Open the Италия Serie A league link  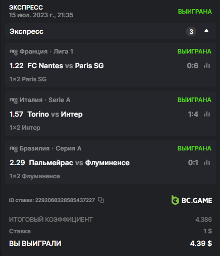[x=45, y=100]
